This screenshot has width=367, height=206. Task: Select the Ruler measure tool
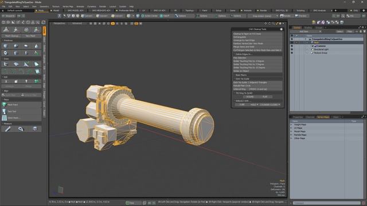tap(7, 129)
